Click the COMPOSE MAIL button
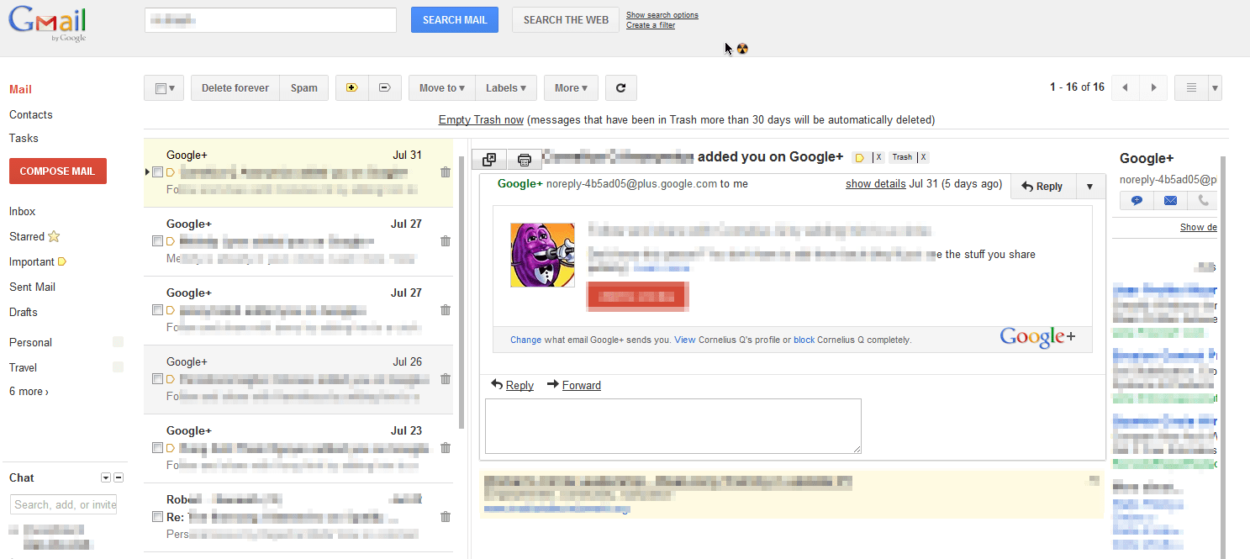Image resolution: width=1250 pixels, height=559 pixels. [x=58, y=171]
